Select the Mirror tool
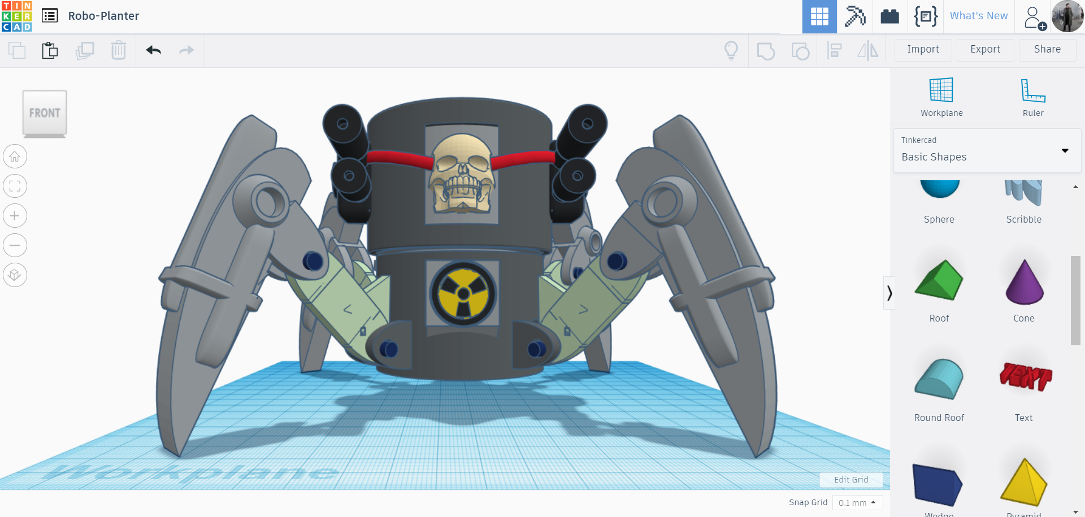 click(867, 50)
